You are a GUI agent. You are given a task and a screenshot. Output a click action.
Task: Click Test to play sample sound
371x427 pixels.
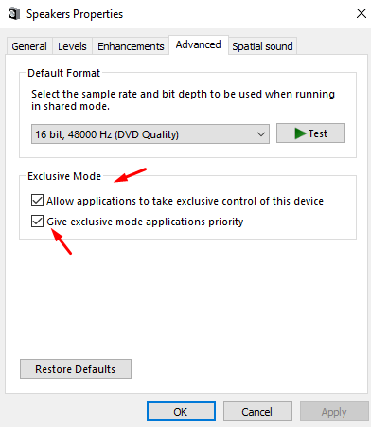click(310, 133)
